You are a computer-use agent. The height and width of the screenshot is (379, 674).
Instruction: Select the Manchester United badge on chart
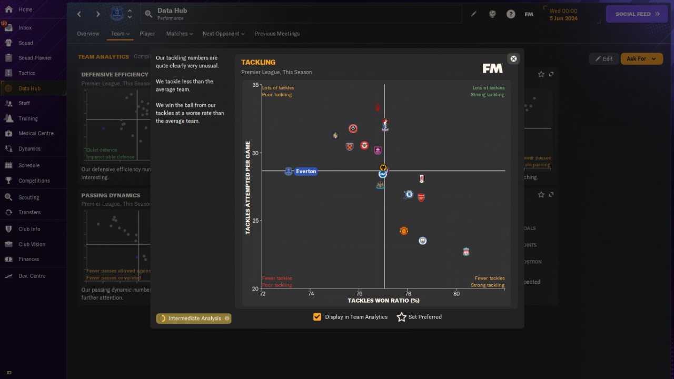[404, 231]
